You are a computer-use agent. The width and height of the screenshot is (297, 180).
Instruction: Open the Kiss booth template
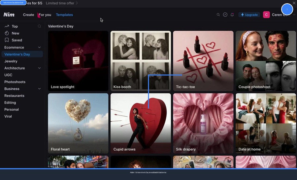pyautogui.click(x=141, y=61)
